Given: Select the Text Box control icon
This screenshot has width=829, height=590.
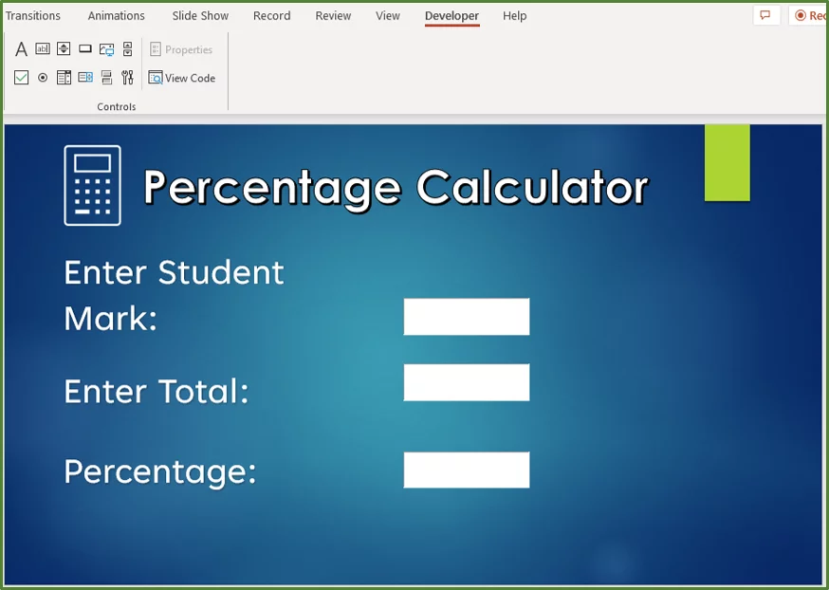Looking at the screenshot, I should click(x=43, y=49).
